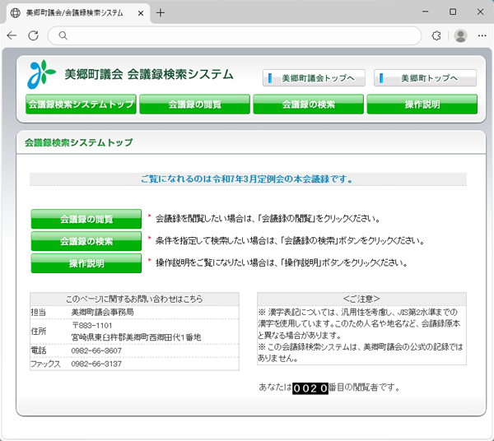The image size is (494, 441).
Task: Go to 美郷町議会トップへ link button
Action: (314, 77)
